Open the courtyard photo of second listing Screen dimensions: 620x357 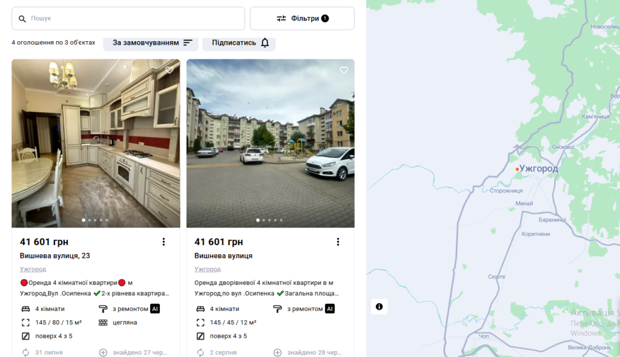271,143
